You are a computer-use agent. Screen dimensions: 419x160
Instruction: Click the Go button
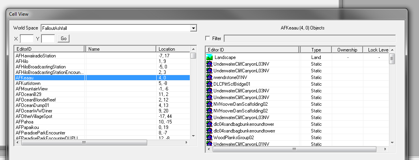click(64, 39)
